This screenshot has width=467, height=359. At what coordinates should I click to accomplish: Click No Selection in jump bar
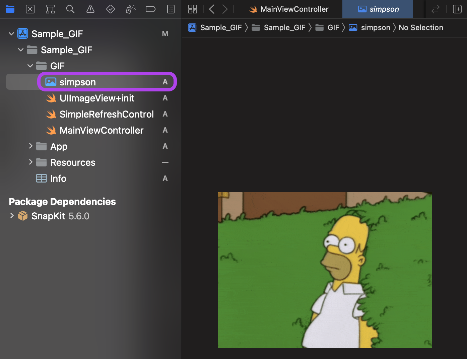pyautogui.click(x=421, y=27)
